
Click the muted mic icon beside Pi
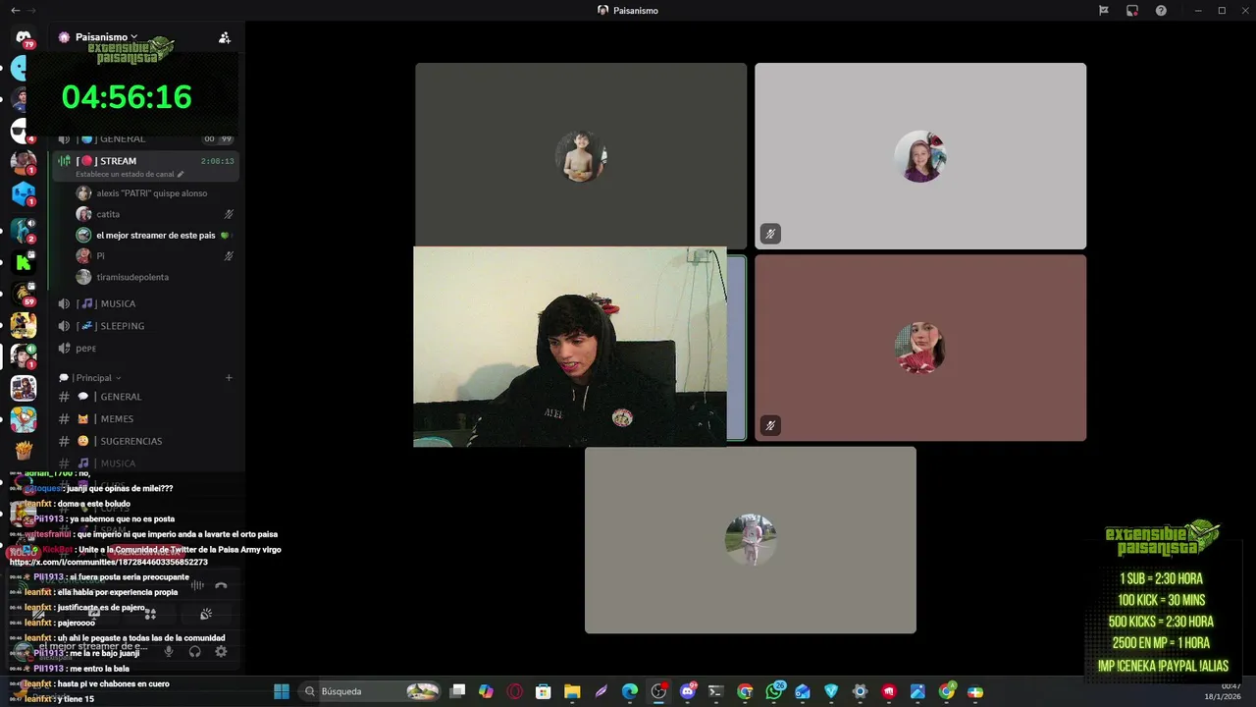tap(229, 256)
